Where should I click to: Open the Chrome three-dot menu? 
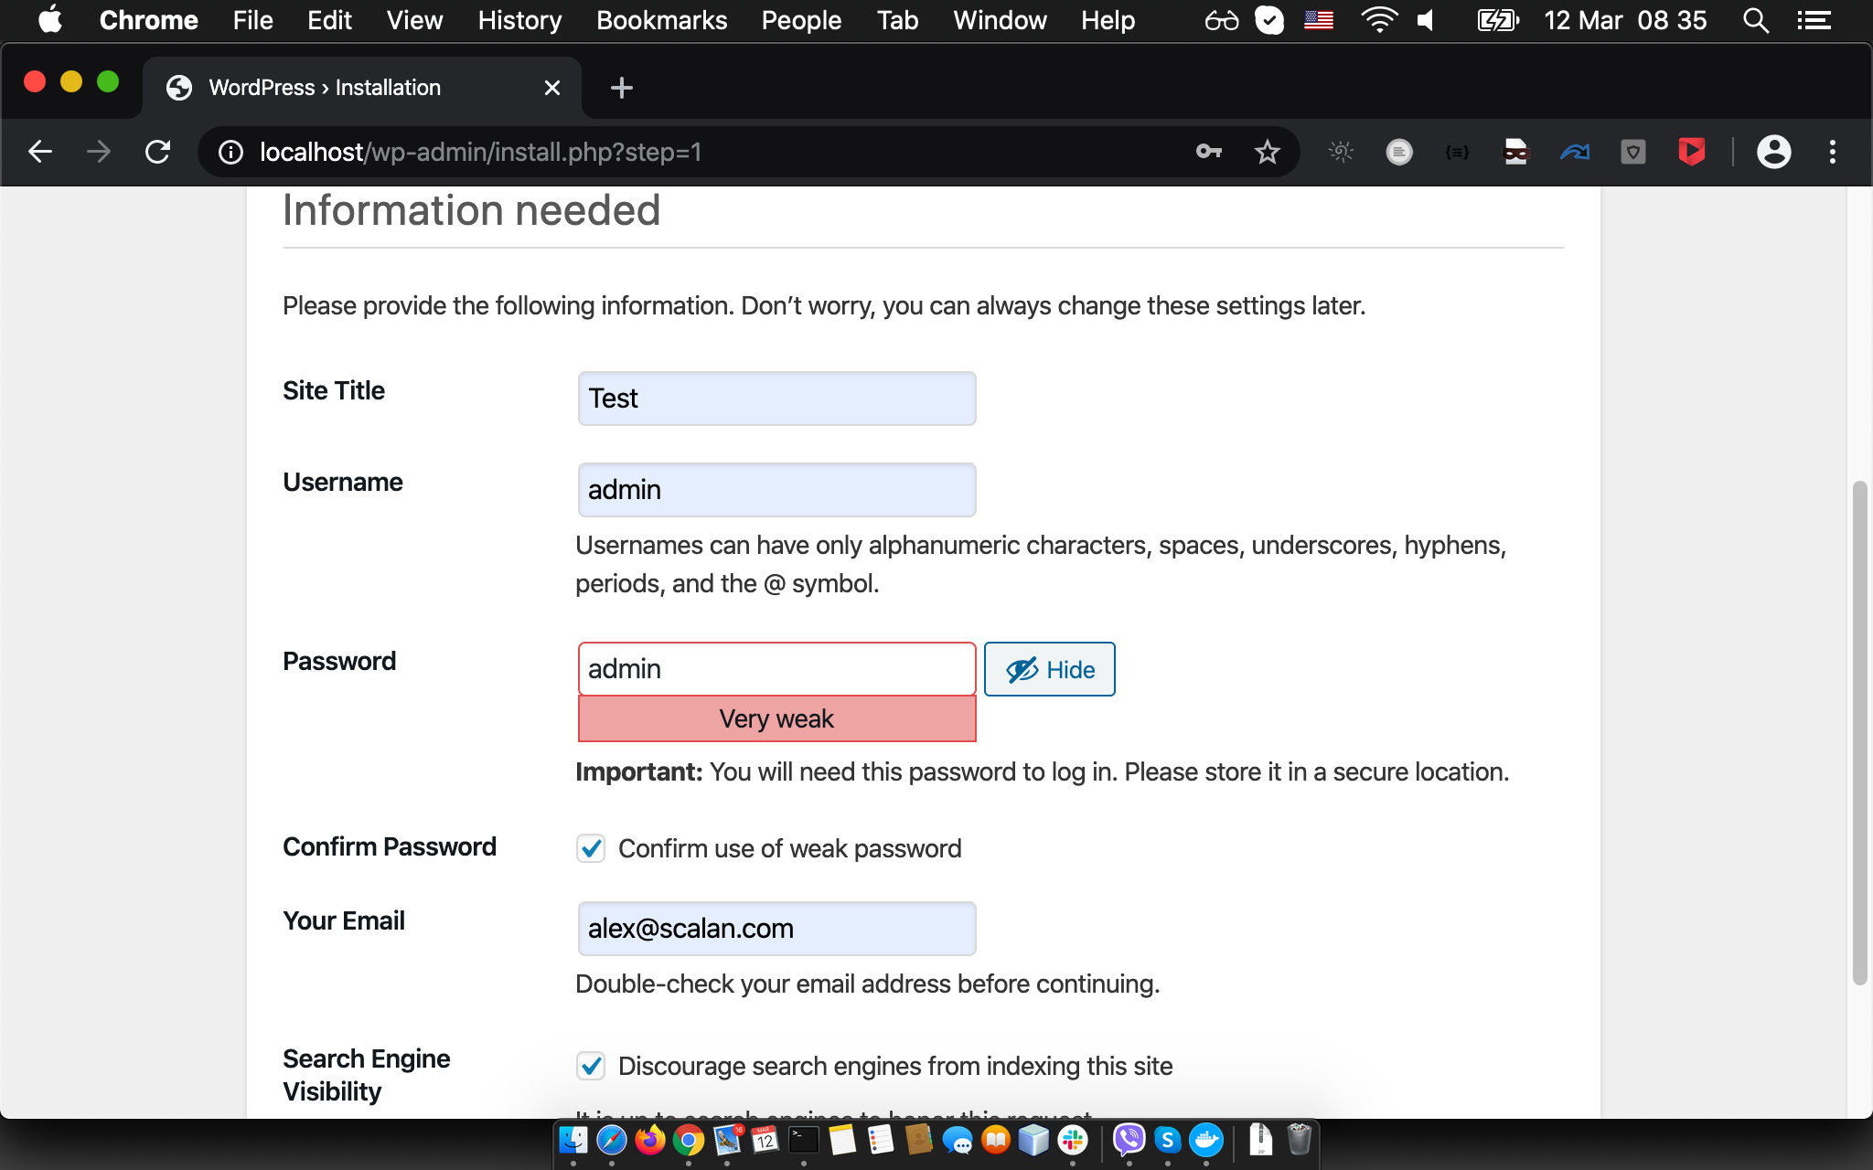(1832, 152)
